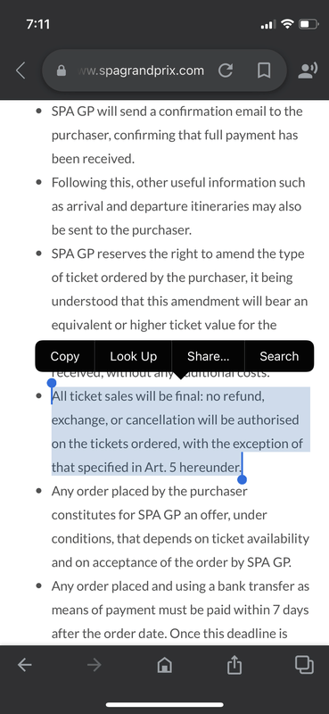The width and height of the screenshot is (329, 714).
Task: Tap the lock icon in address bar
Action: click(x=61, y=71)
